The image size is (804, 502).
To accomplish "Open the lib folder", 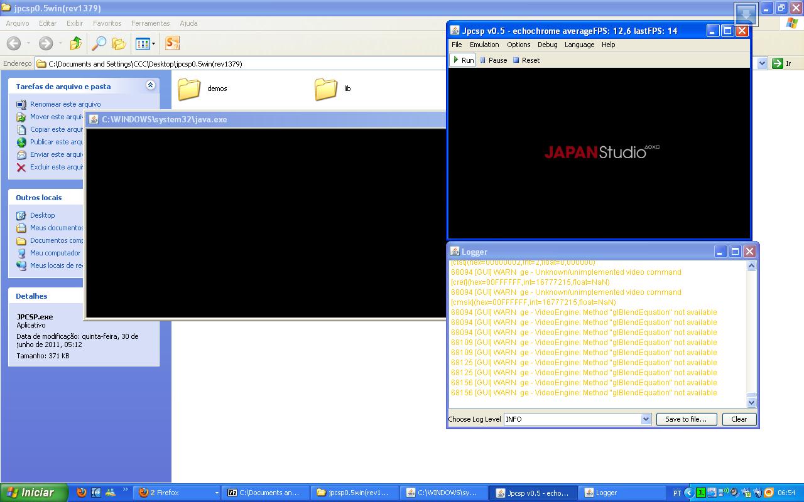I will (x=326, y=89).
